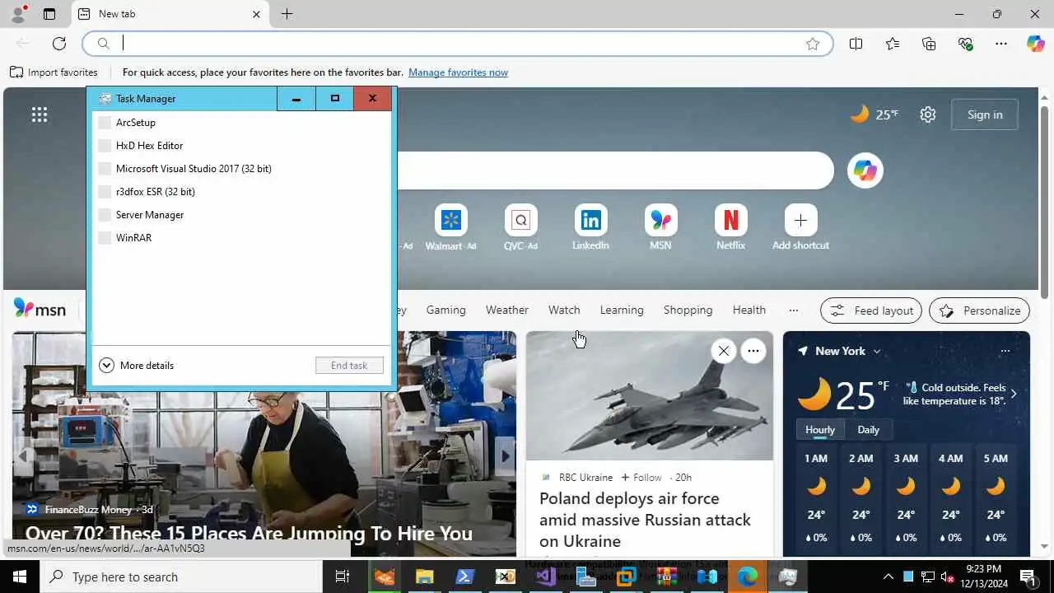Image resolution: width=1054 pixels, height=593 pixels.
Task: Open Feed layout options
Action: (x=871, y=311)
